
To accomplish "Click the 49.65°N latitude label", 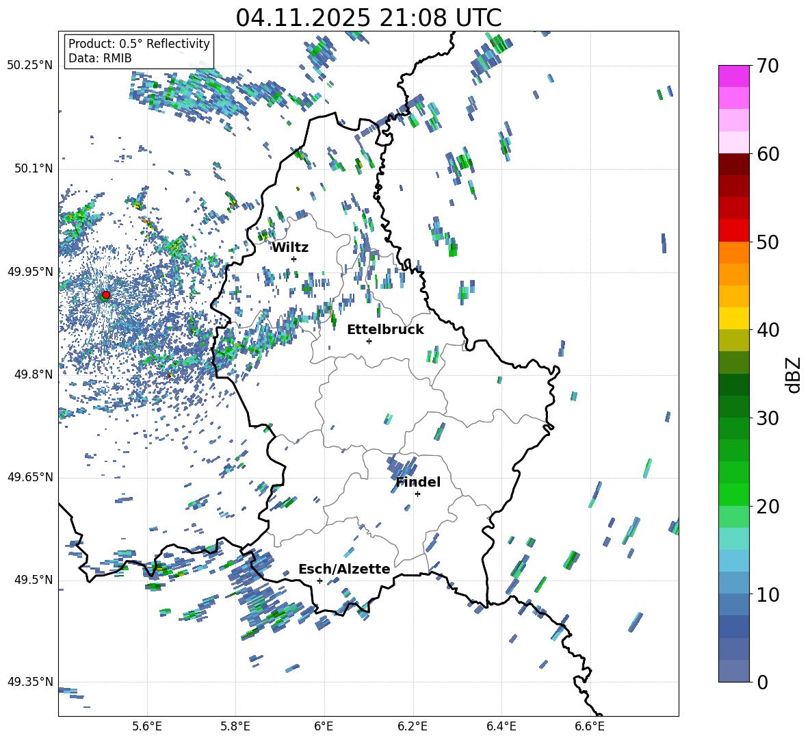I will 30,477.
